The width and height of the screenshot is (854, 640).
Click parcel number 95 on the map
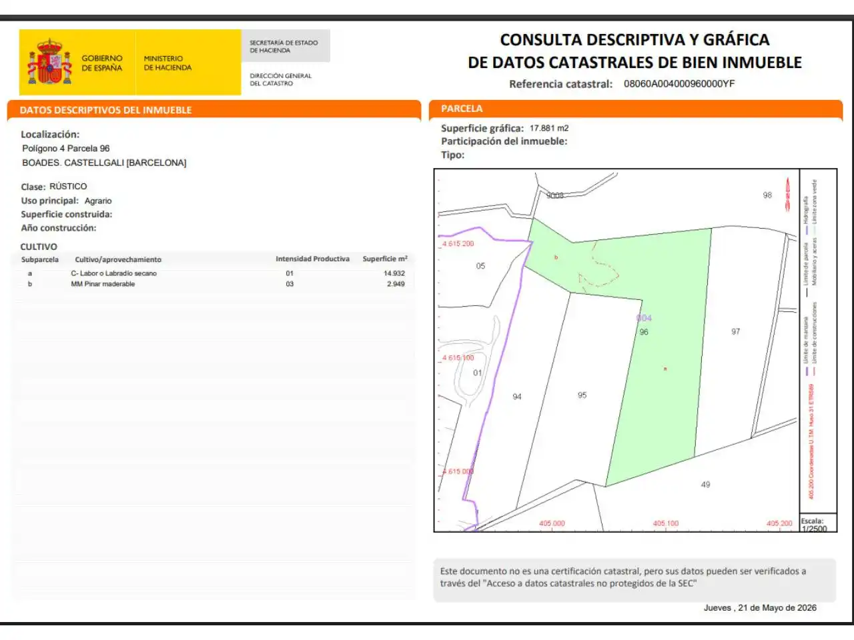(x=582, y=395)
